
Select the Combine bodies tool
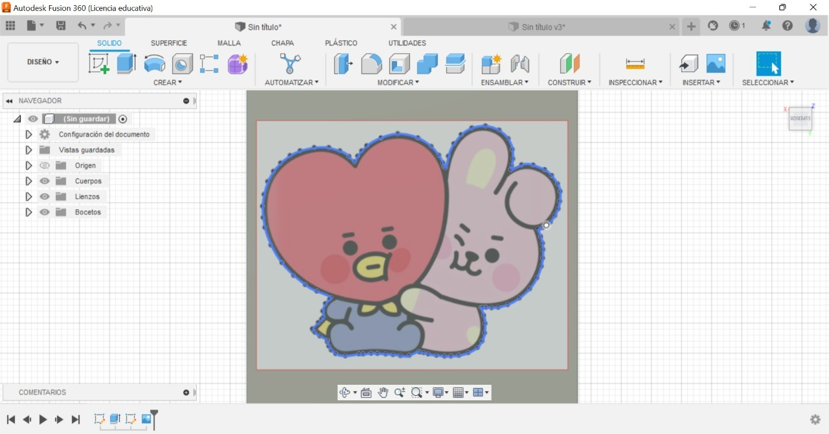point(427,63)
